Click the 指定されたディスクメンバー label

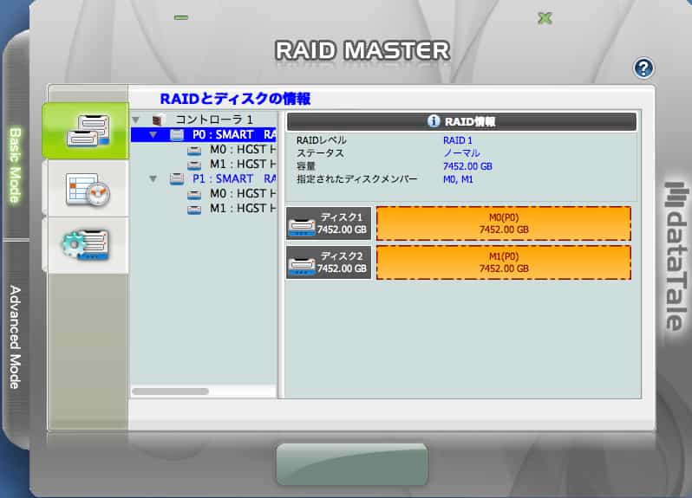click(356, 179)
